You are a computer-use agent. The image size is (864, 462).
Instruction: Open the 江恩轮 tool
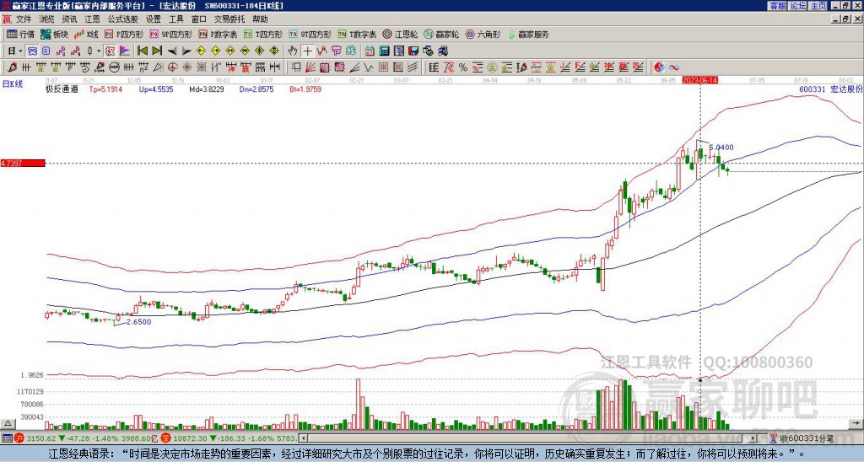pyautogui.click(x=400, y=34)
